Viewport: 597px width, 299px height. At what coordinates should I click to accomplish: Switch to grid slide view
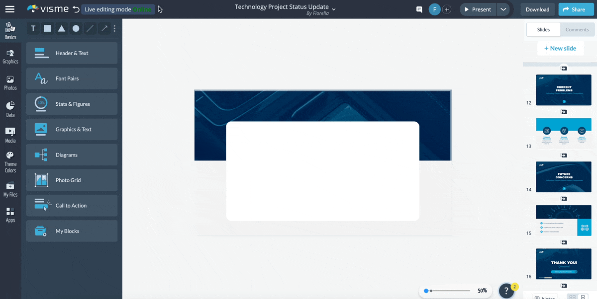coord(573,297)
